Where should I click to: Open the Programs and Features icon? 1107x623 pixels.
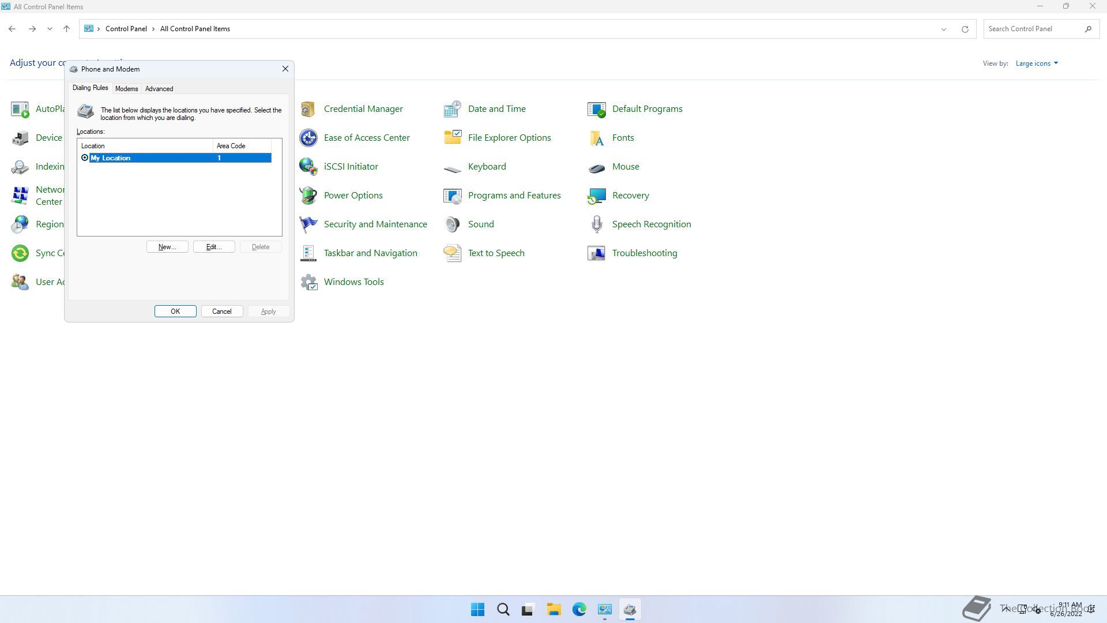pyautogui.click(x=453, y=196)
